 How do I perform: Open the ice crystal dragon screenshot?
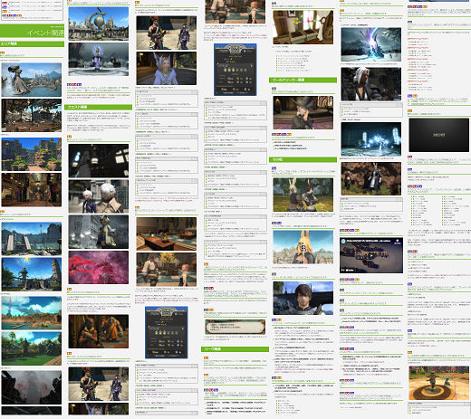coord(371,44)
